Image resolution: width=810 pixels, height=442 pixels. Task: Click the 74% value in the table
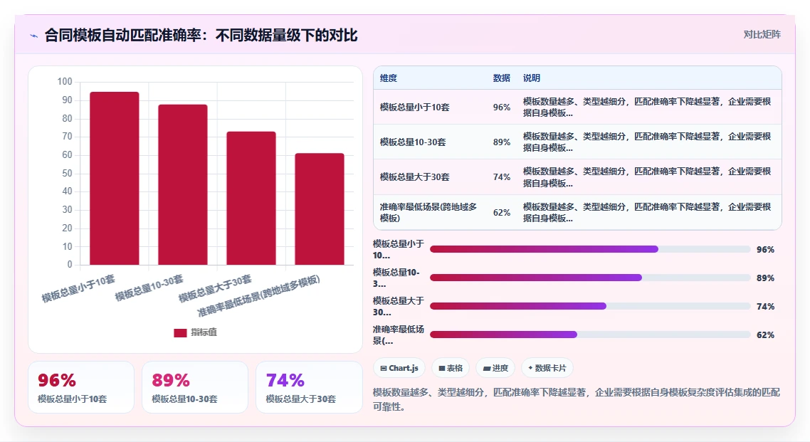click(502, 177)
